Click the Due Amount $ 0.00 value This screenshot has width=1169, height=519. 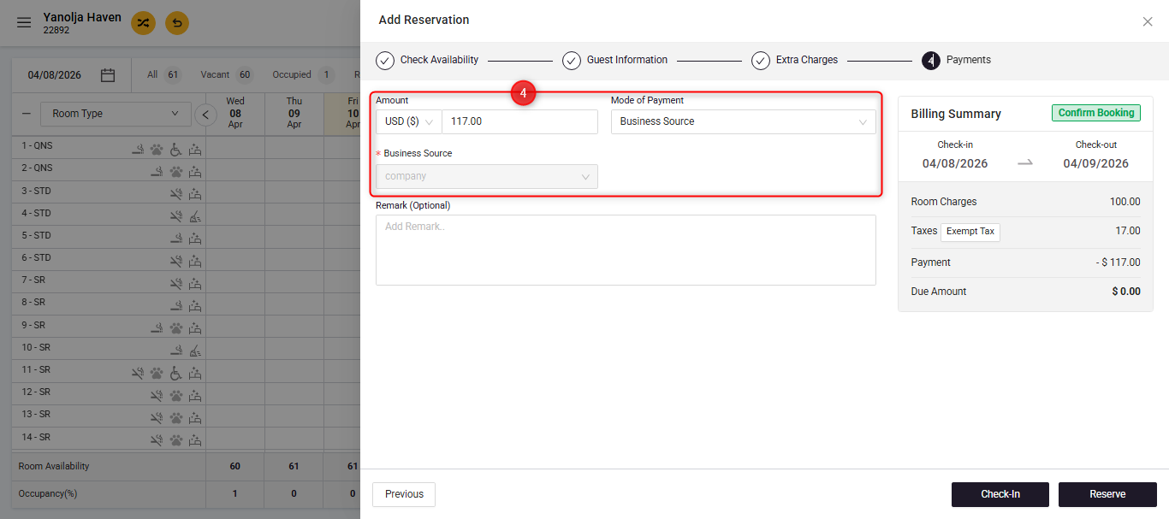tap(1126, 292)
